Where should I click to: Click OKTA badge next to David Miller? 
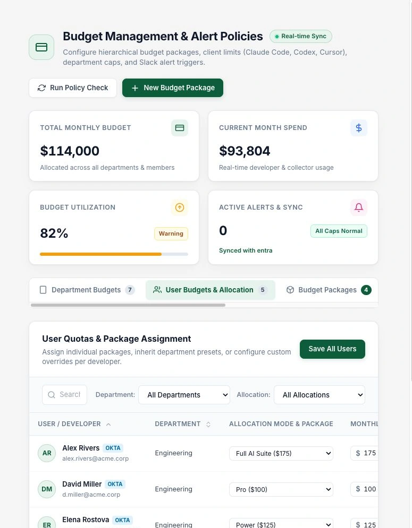pyautogui.click(x=115, y=484)
